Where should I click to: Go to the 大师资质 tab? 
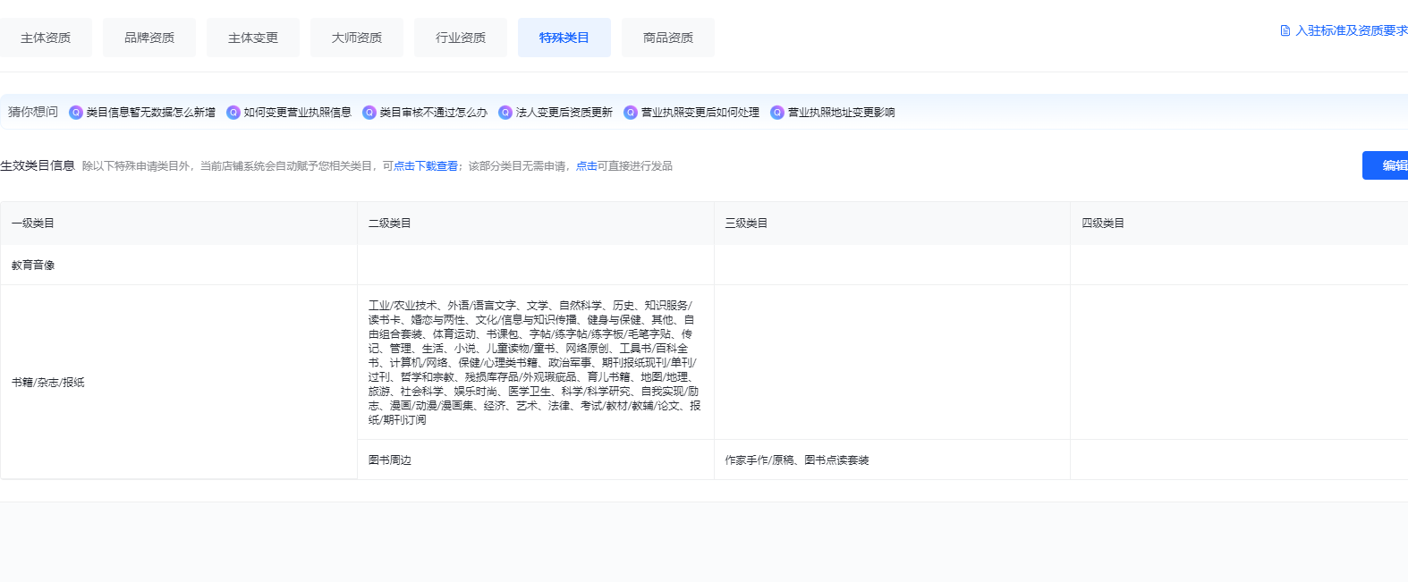[x=357, y=38]
